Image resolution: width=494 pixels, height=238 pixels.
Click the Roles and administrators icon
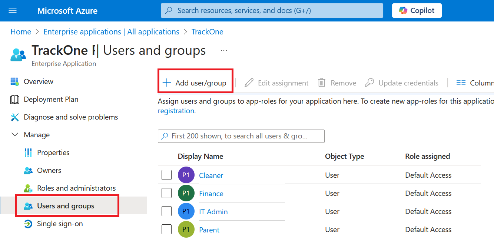(28, 188)
